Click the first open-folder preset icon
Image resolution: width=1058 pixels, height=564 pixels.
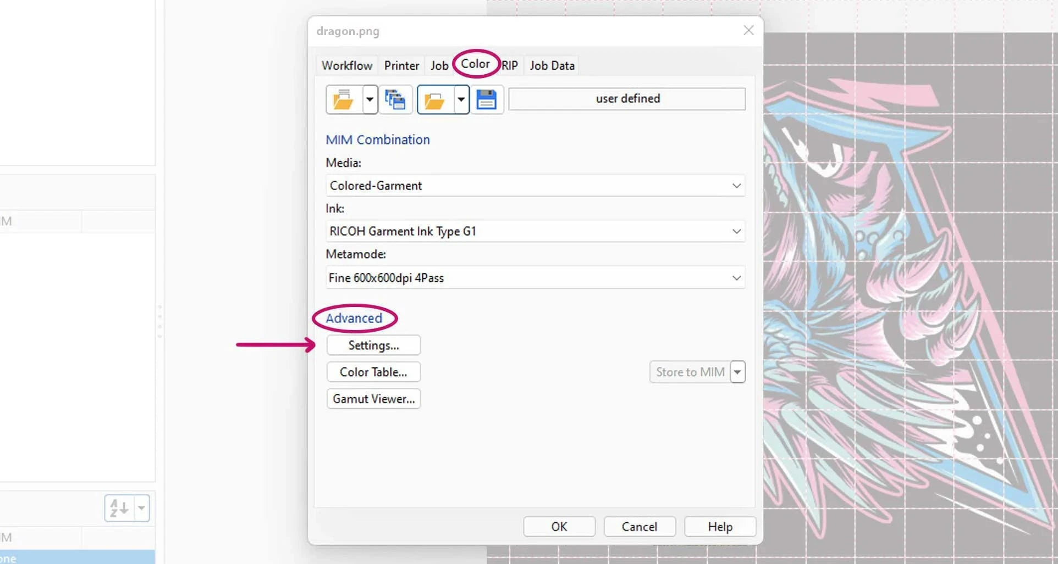(x=344, y=100)
